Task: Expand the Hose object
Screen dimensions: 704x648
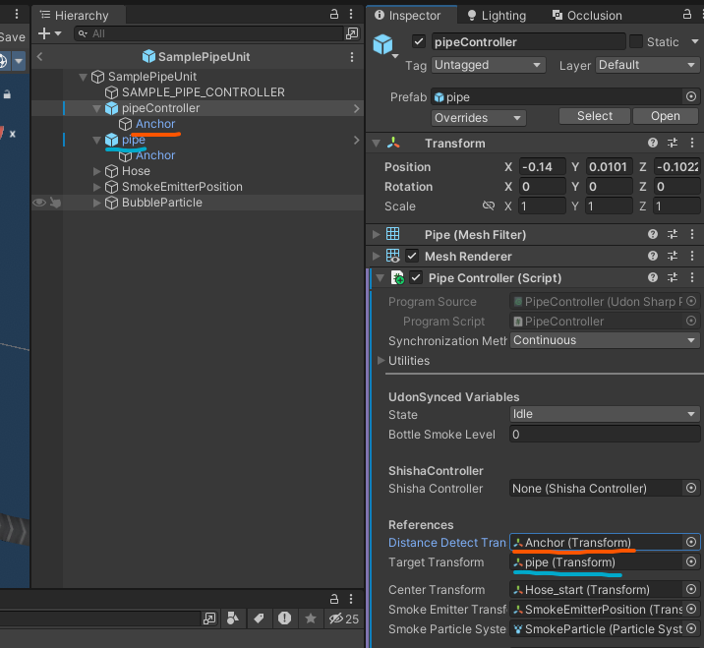Action: (x=96, y=171)
